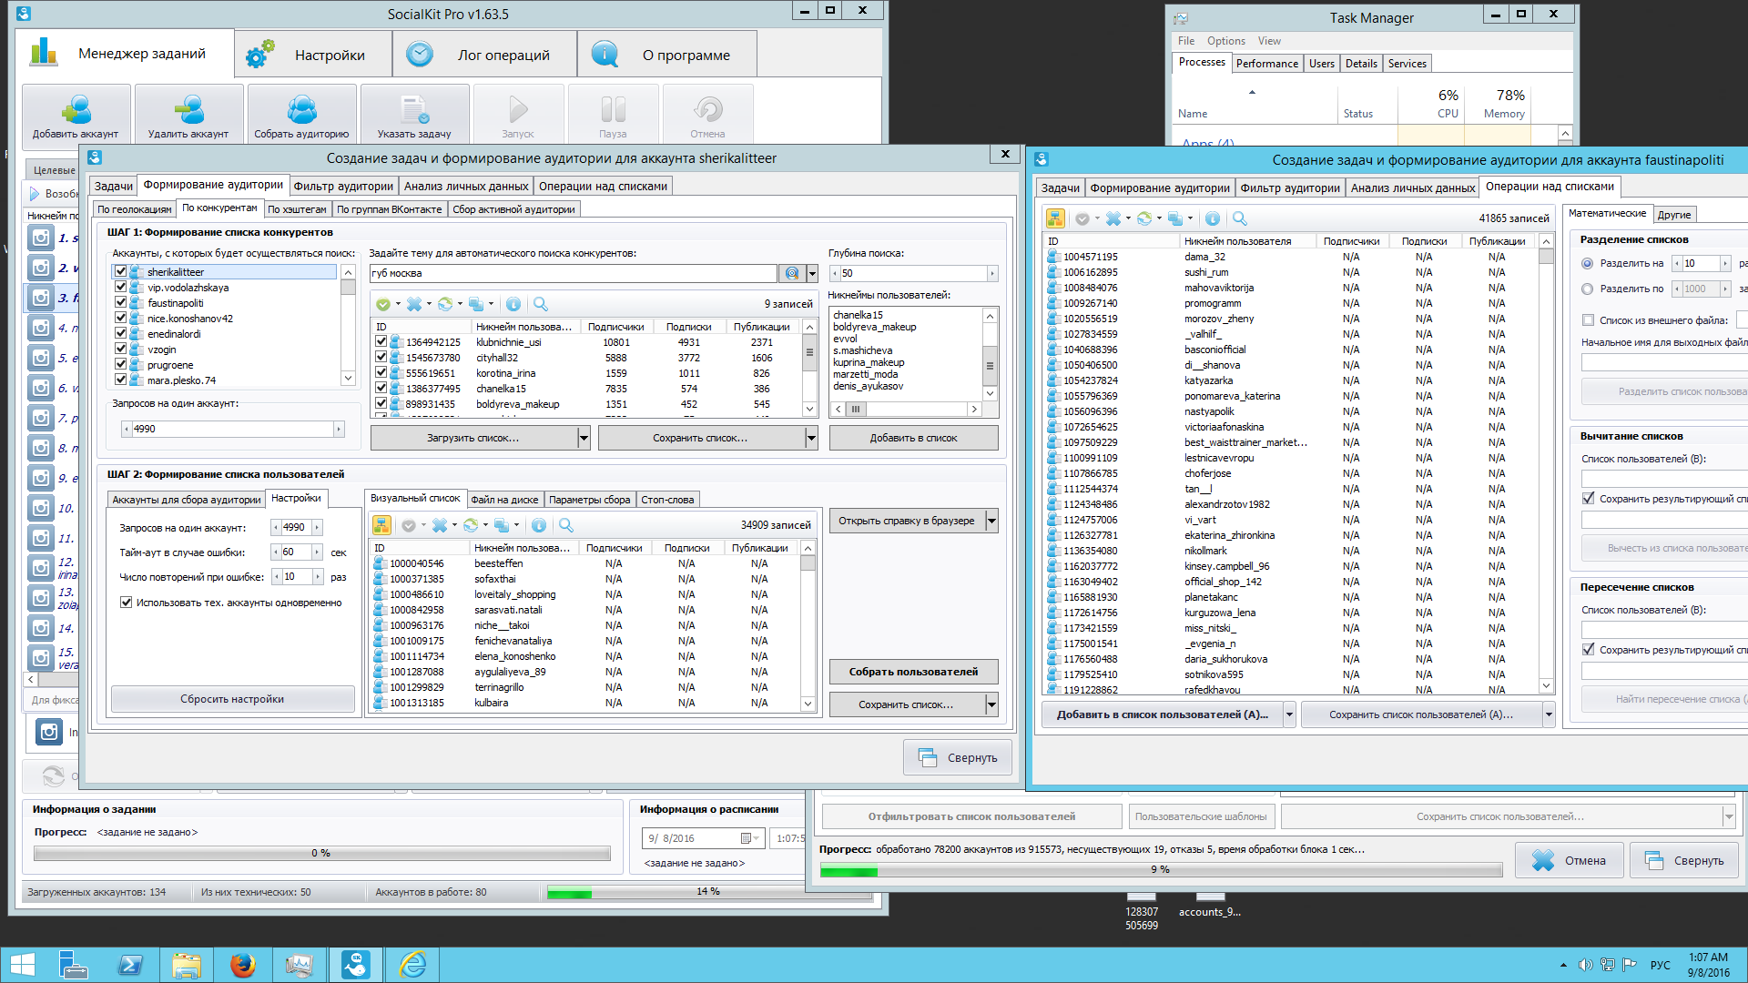This screenshot has height=983, width=1748.
Task: Click green check icon in competitors list toolbar
Action: coord(383,304)
